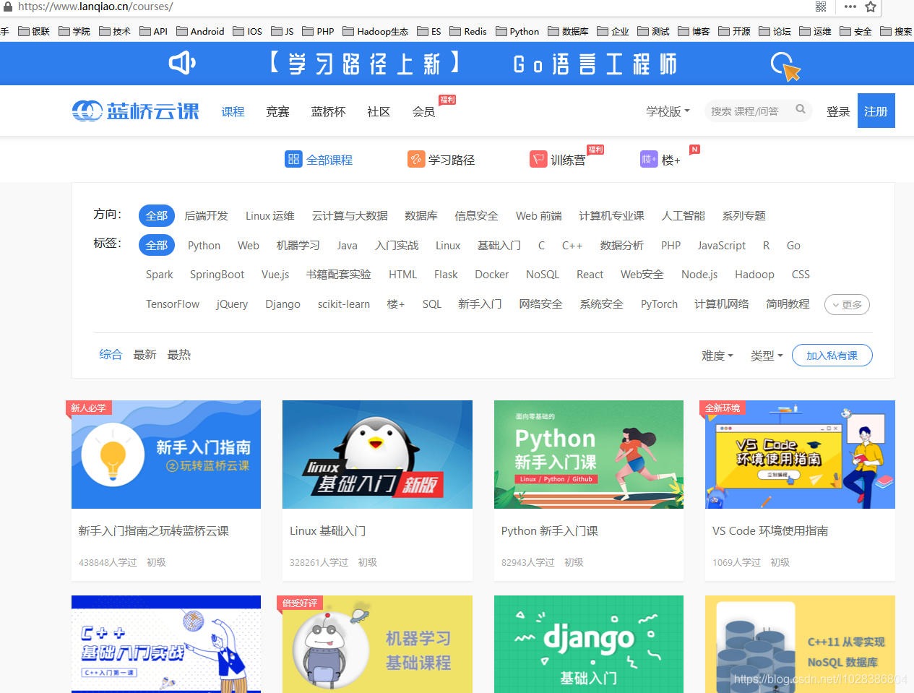Open the 课程 nav item
The height and width of the screenshot is (693, 914).
[x=233, y=111]
